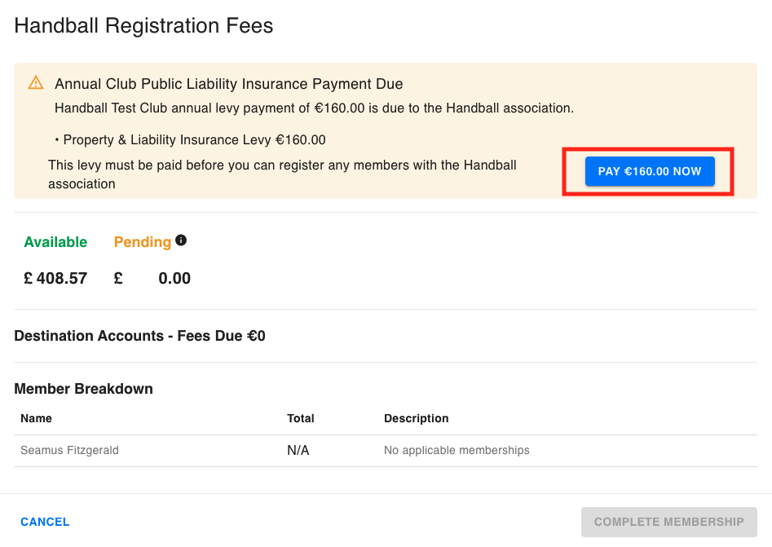Screen dimensions: 772x547
Task: Click the Annual Club Public Liability Insurance heading
Action: 228,84
